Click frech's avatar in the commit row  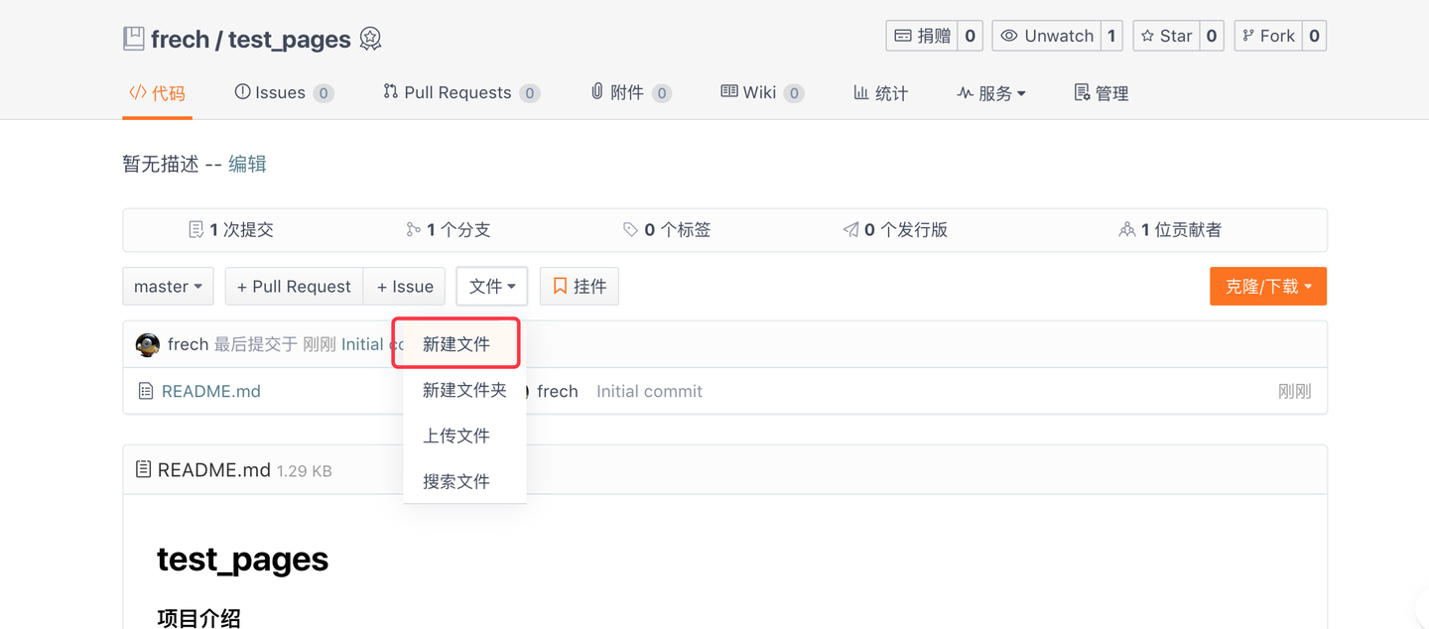[147, 344]
